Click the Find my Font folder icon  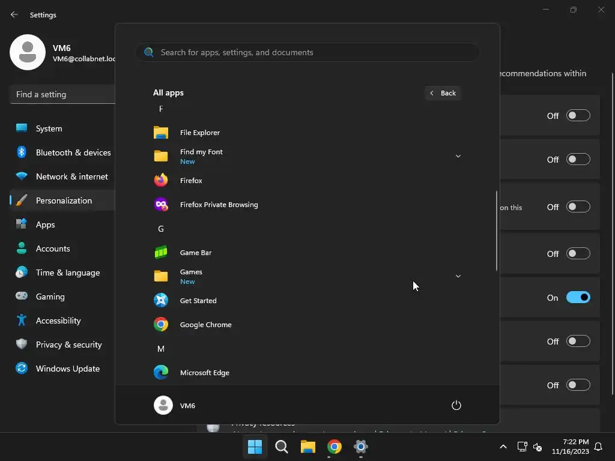pos(161,156)
